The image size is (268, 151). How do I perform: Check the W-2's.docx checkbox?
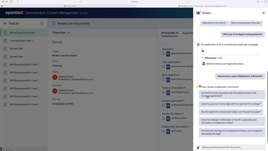point(163,131)
